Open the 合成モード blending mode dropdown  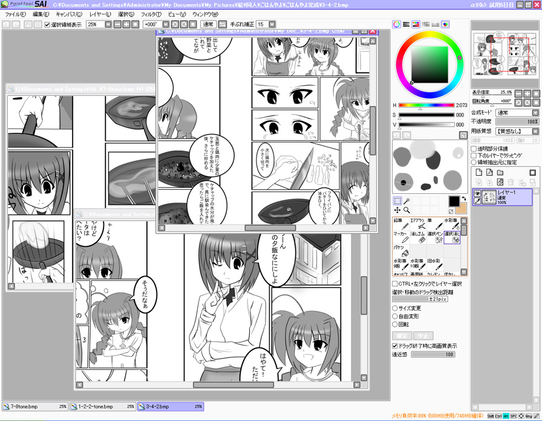click(x=535, y=113)
